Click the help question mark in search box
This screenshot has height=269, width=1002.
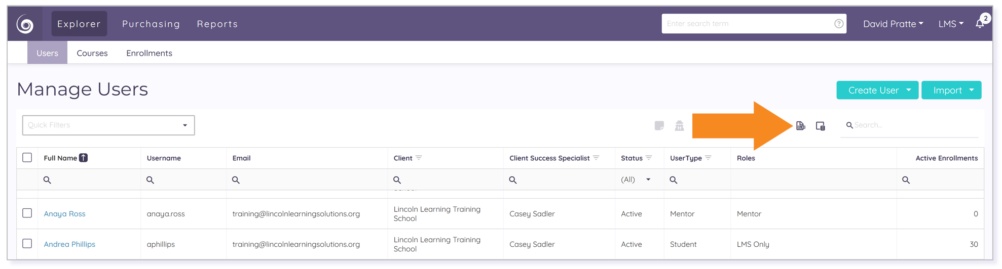click(839, 24)
